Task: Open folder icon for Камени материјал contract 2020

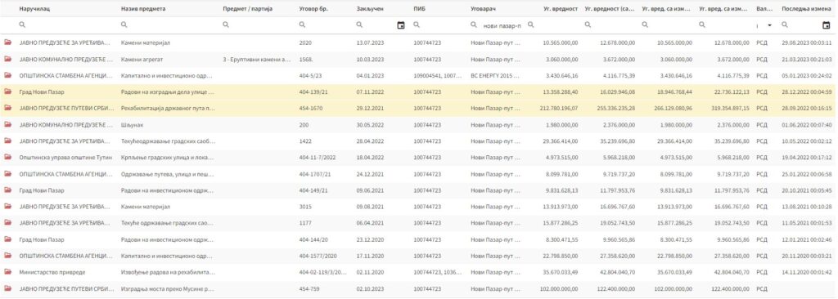Action: tap(7, 42)
